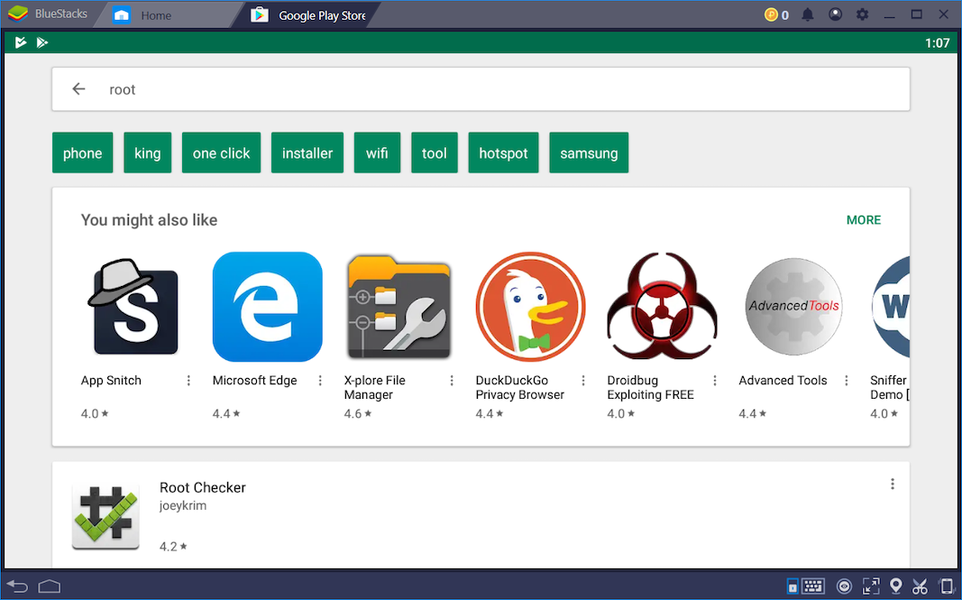This screenshot has height=600, width=962.
Task: Select the one click suggestion chip
Action: [222, 152]
